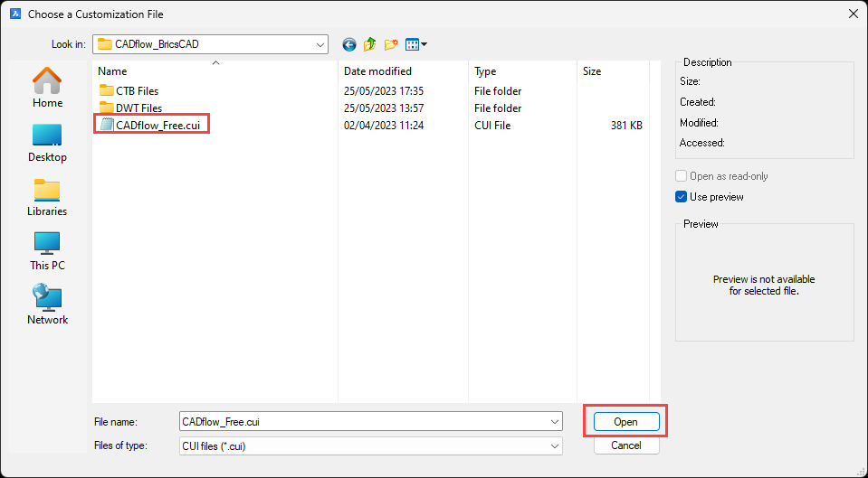
Task: Sort by Date modified column header
Action: pyautogui.click(x=403, y=71)
